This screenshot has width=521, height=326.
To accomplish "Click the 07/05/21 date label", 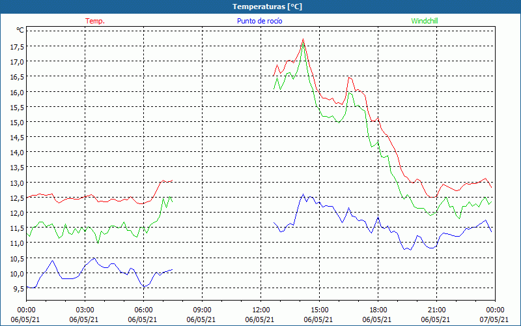I will [494, 319].
